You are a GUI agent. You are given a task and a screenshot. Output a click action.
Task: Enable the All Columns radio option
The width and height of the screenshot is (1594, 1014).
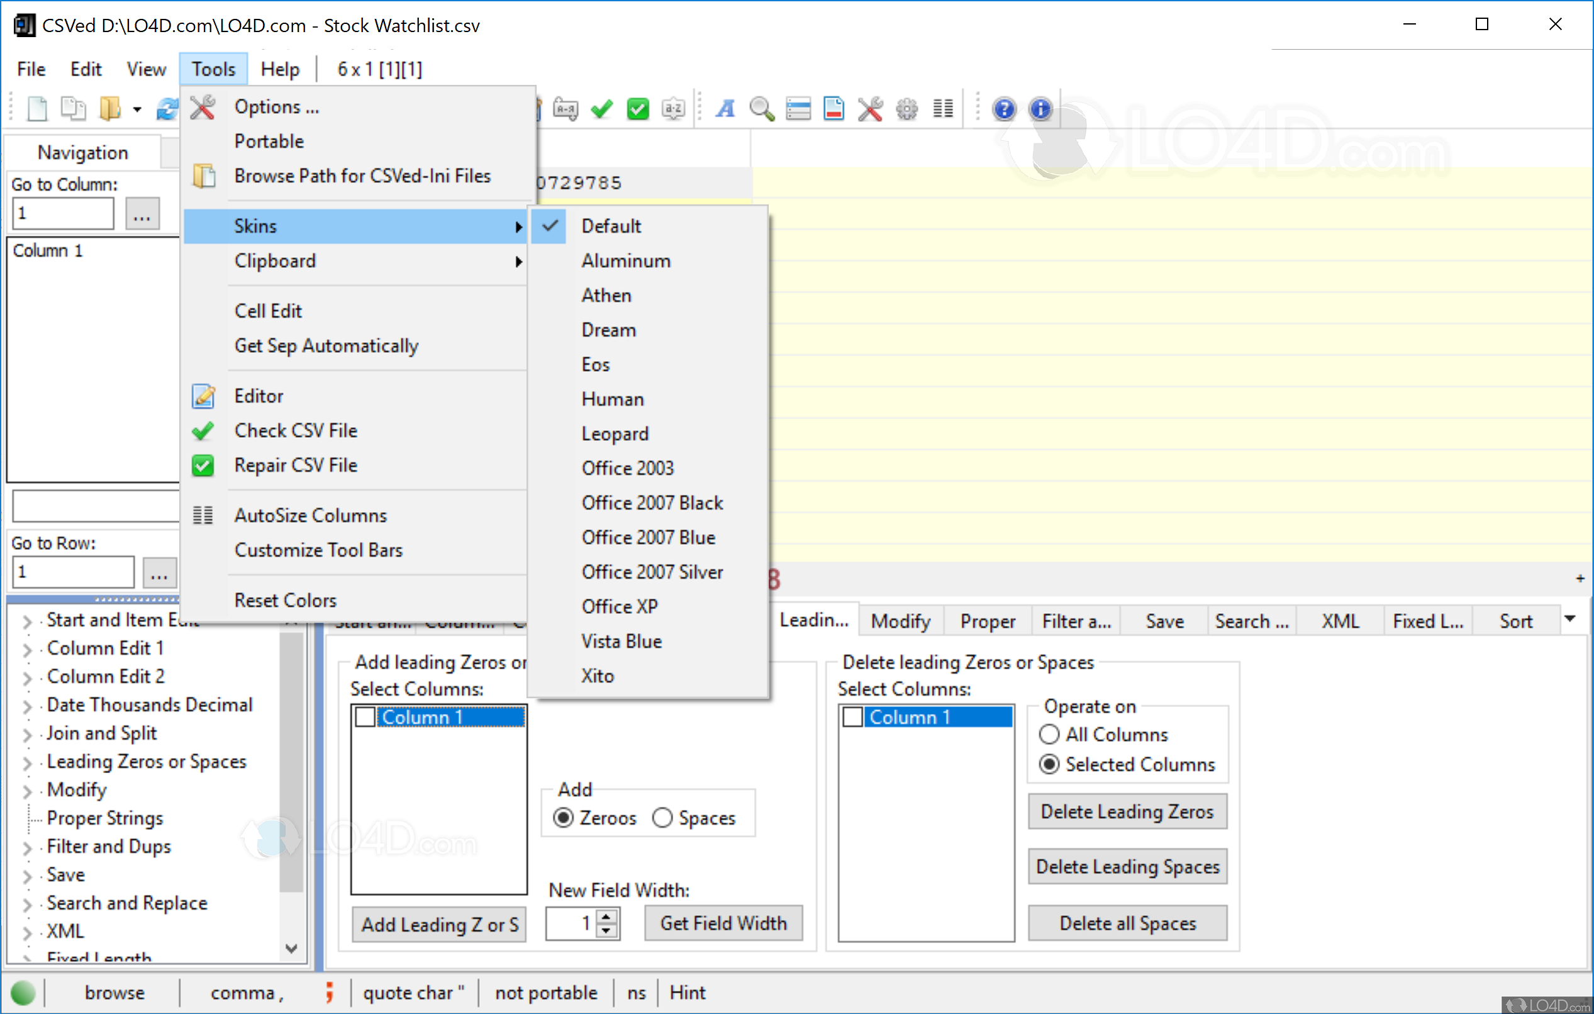[x=1049, y=734]
